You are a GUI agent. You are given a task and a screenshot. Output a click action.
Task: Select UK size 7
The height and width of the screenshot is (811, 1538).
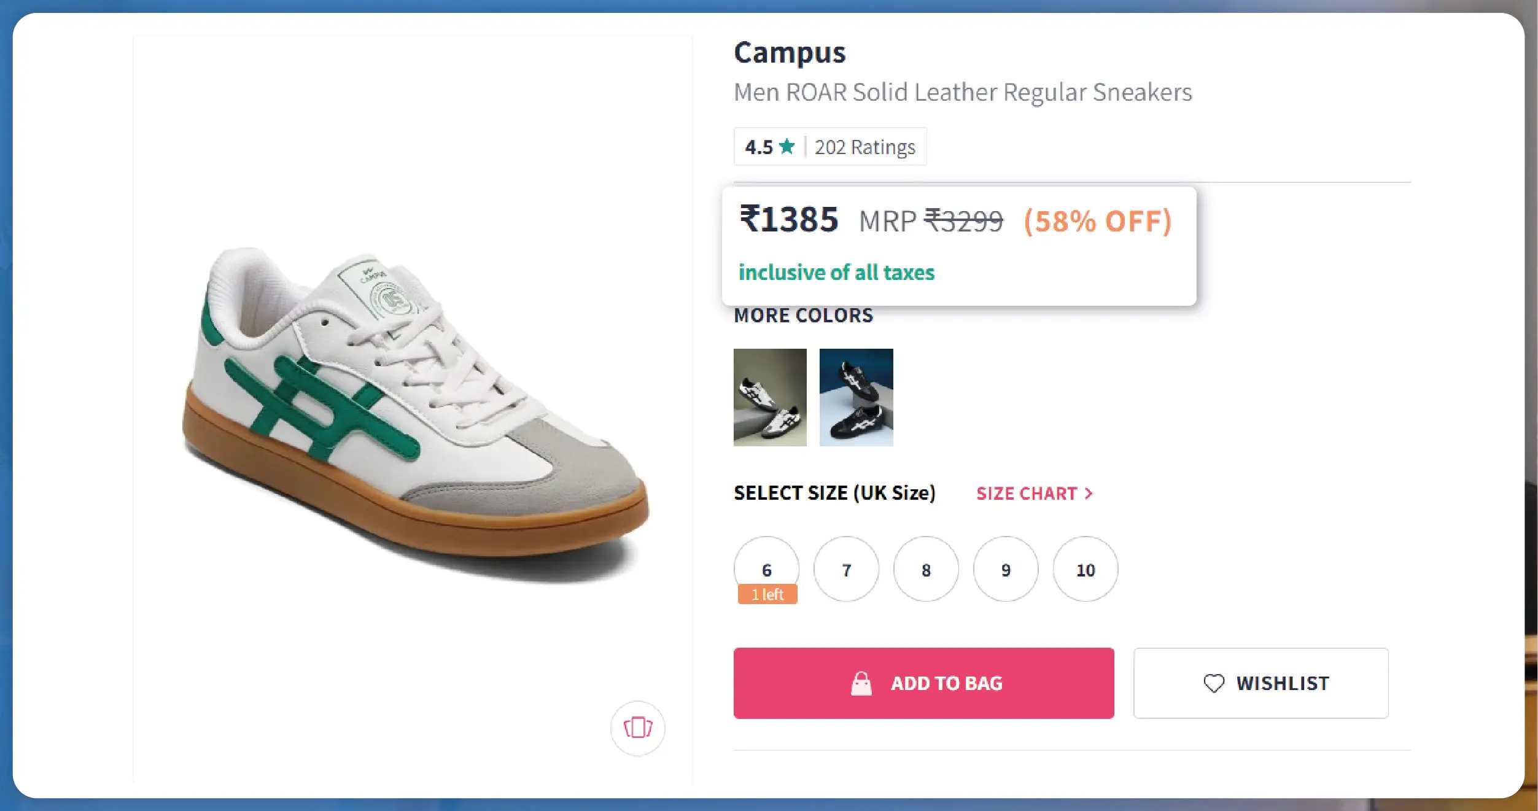(x=846, y=570)
